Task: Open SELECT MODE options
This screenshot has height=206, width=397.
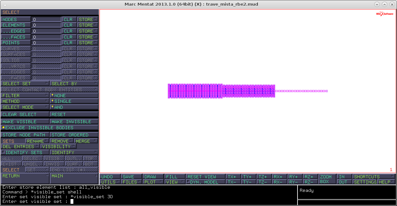Action: click(x=25, y=107)
